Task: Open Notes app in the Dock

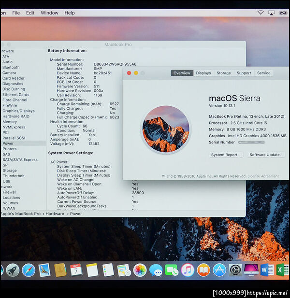Action: click(92, 270)
